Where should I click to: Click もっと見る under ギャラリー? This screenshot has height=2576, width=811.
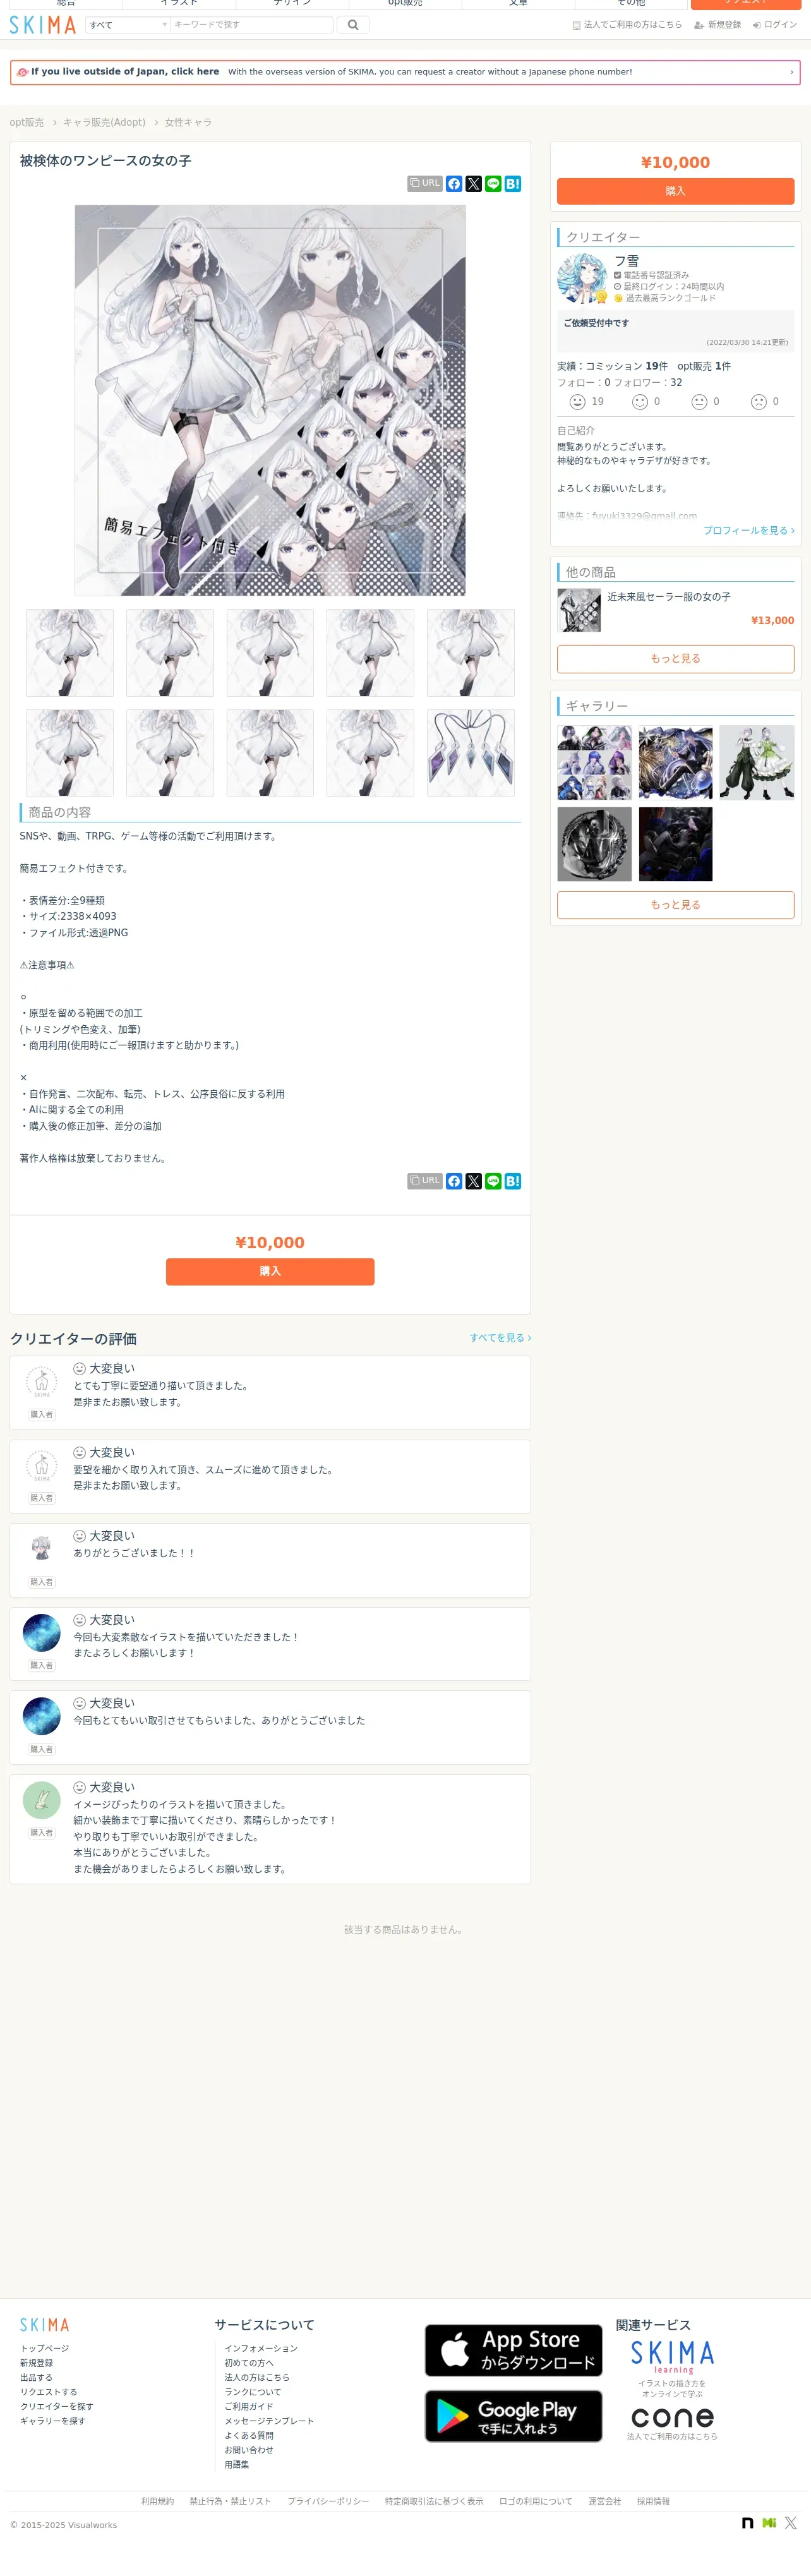675,904
